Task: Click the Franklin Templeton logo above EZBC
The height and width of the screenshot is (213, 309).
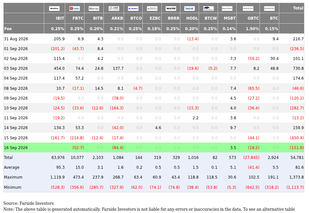Action: point(152,9)
